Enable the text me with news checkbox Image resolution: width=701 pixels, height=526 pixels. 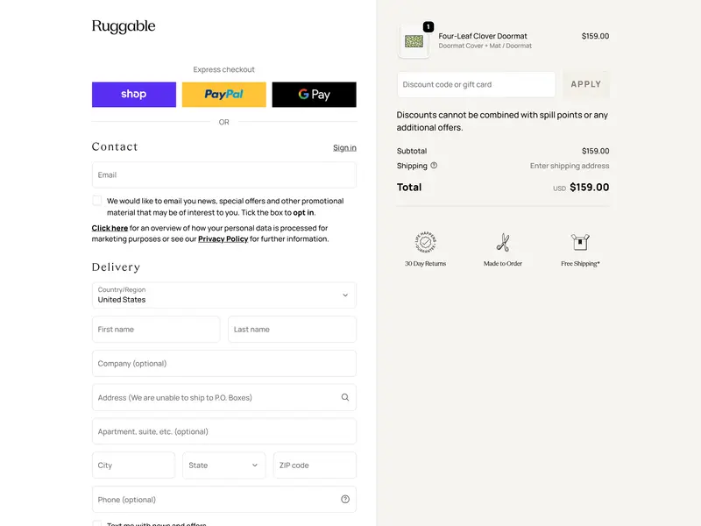tap(97, 523)
